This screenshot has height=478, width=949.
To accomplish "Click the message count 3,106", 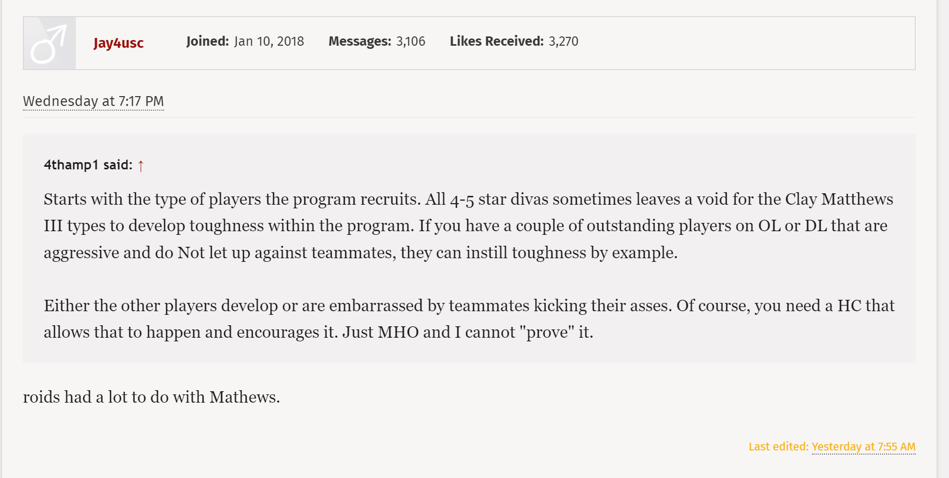I will (x=411, y=42).
